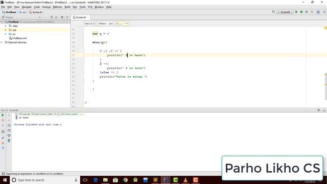Open Task View on taskbar
This screenshot has height=184, width=327.
coord(85,180)
